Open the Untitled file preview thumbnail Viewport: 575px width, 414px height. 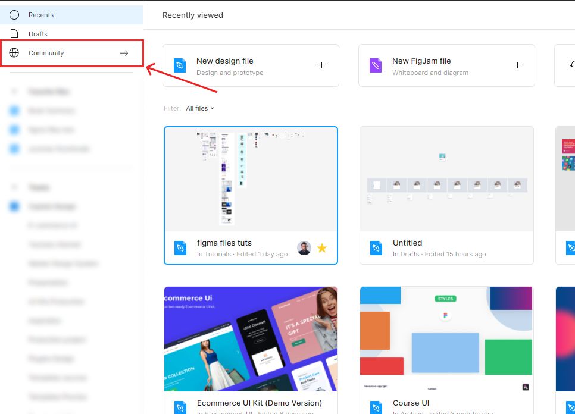[446, 178]
